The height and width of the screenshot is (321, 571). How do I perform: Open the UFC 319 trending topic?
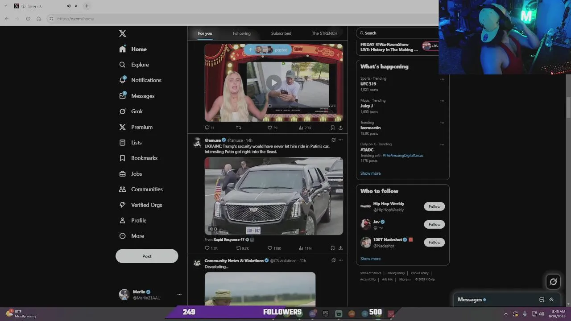[x=368, y=84]
